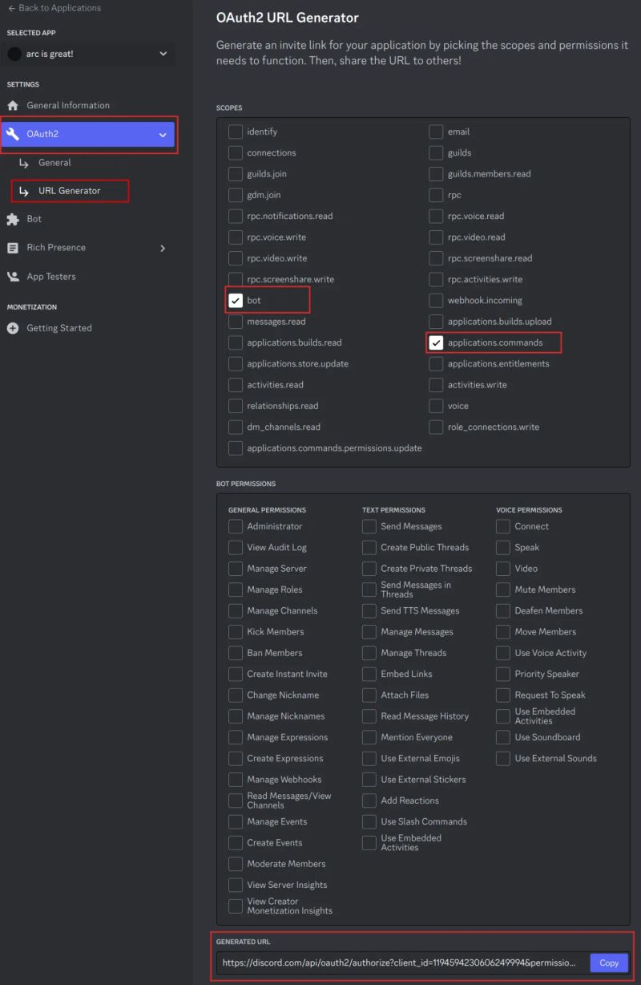This screenshot has width=641, height=985.
Task: Enable the Priority Speaker permission
Action: (x=503, y=674)
